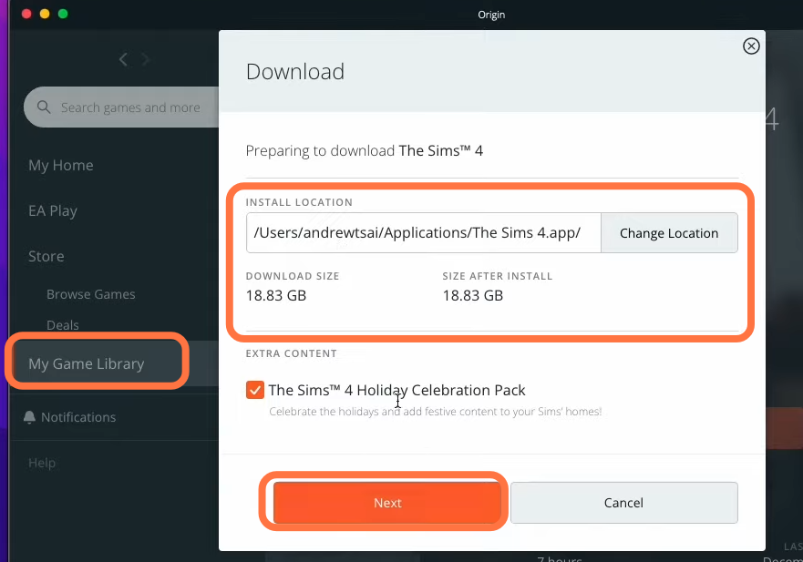Click the search magnifier icon
The image size is (803, 562).
(x=44, y=107)
